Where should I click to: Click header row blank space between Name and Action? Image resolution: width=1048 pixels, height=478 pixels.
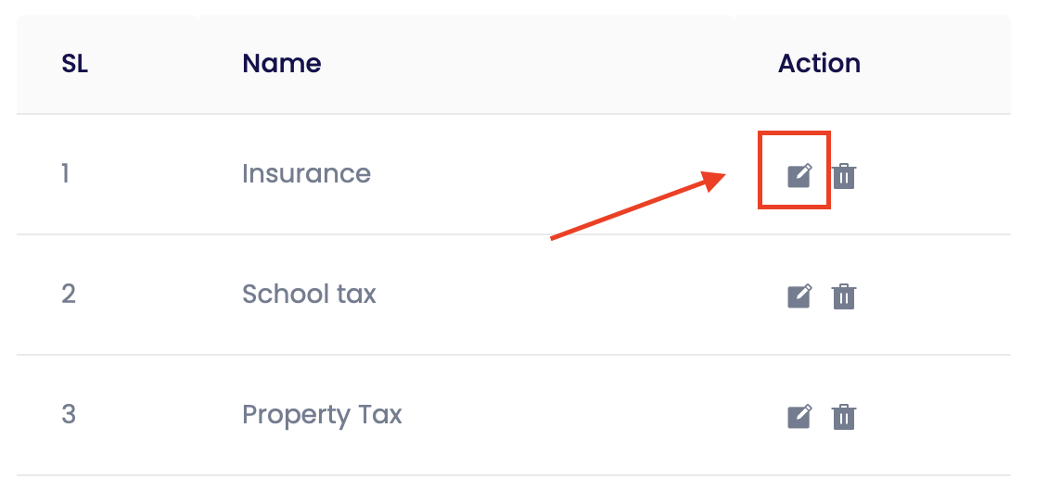548,64
